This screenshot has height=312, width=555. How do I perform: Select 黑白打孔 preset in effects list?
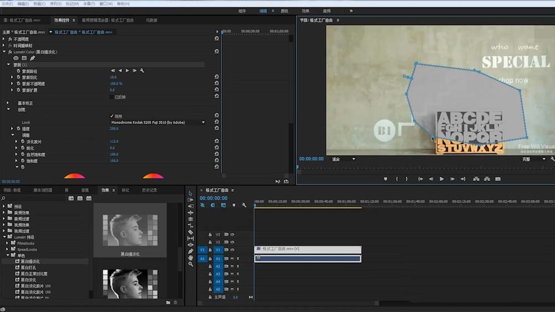[x=28, y=268]
